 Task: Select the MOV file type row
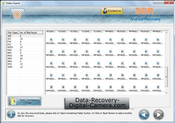pos(10,55)
